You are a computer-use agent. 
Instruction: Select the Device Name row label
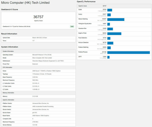pyautogui.click(x=6, y=113)
